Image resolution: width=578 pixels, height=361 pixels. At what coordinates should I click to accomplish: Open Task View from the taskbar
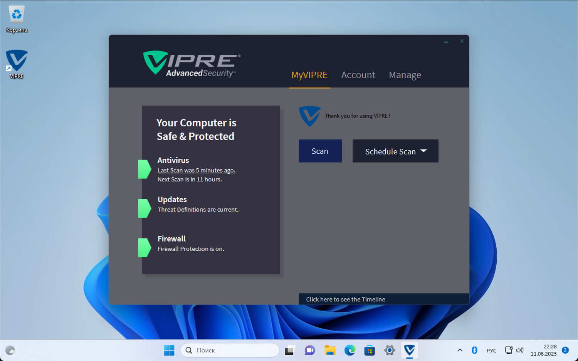coord(289,350)
